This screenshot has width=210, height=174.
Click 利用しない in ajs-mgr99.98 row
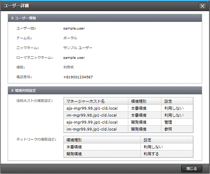coord(174,108)
